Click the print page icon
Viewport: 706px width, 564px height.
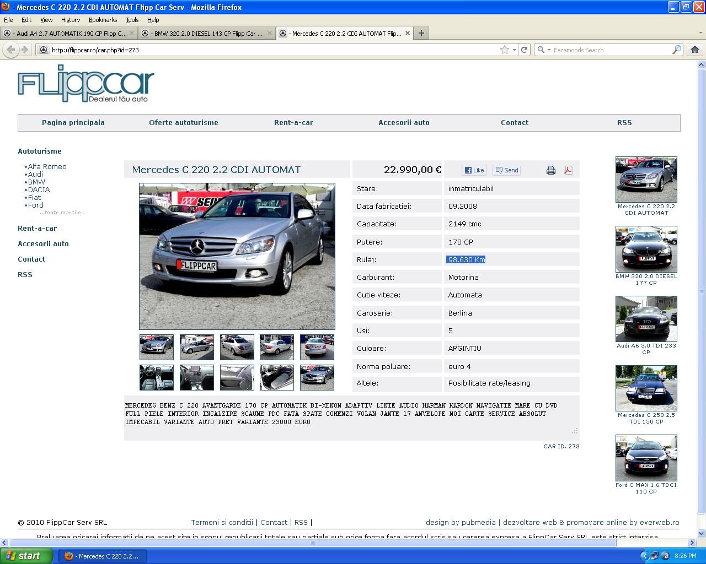(550, 170)
